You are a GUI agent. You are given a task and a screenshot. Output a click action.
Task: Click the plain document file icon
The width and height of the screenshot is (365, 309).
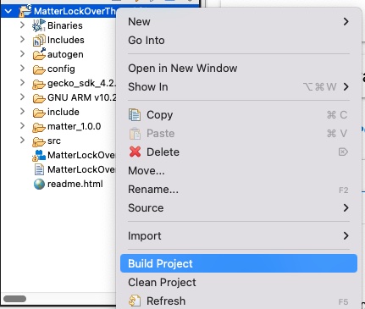[x=39, y=169]
